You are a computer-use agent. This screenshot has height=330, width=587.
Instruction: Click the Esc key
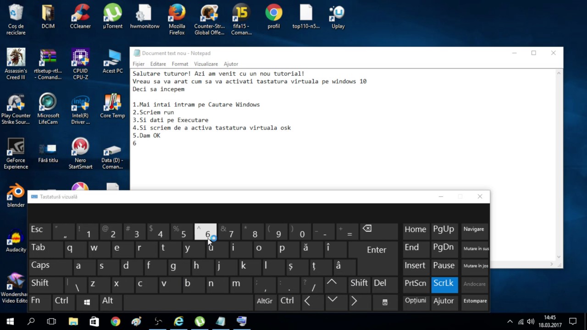coord(40,231)
